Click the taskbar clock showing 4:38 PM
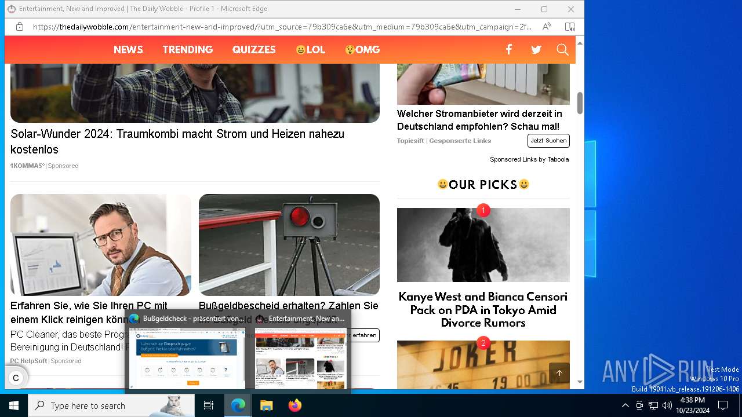Viewport: 742px width, 417px height. coord(692,405)
